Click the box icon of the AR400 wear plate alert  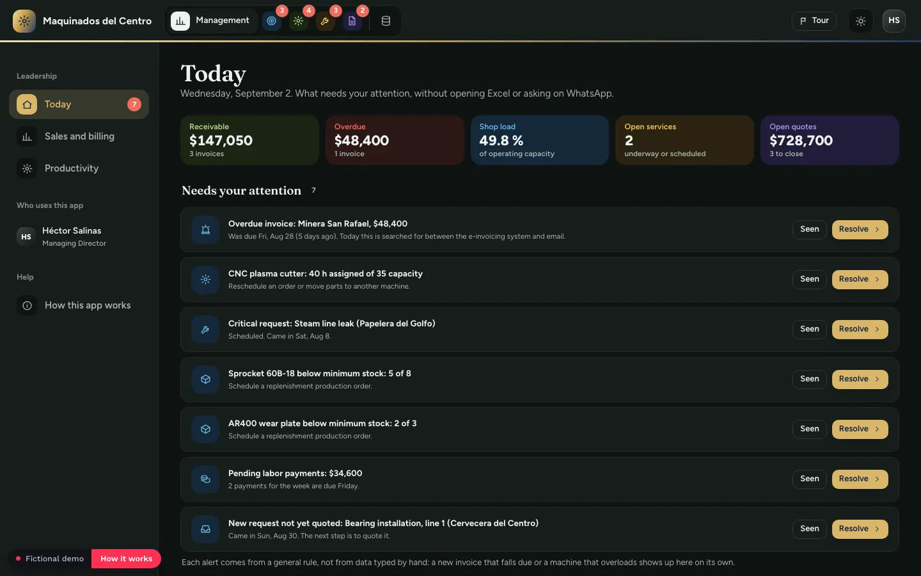pyautogui.click(x=205, y=429)
